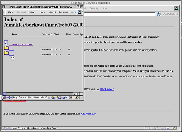This screenshot has width=182, height=132.
Task: Toggle the window shade box in the Index title bar
Action: coord(81,6)
